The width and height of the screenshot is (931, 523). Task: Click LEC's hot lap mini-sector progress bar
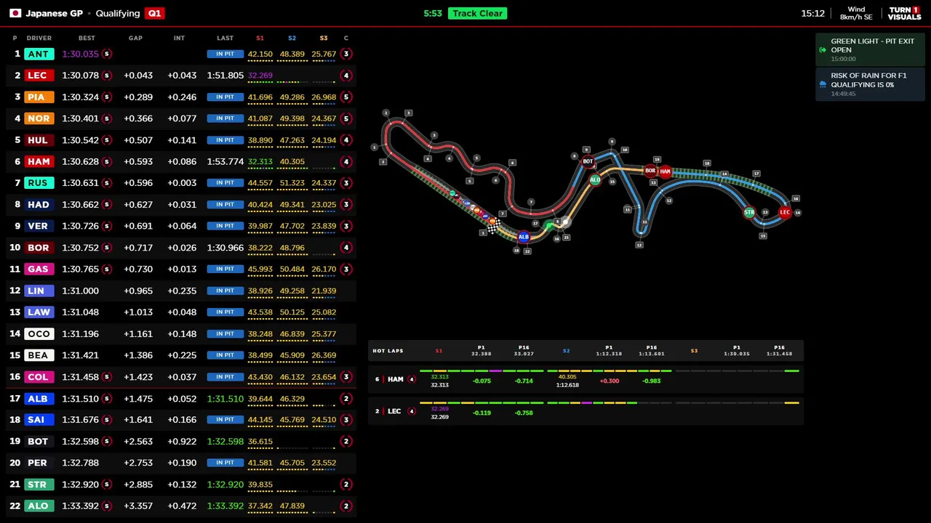pyautogui.click(x=610, y=402)
